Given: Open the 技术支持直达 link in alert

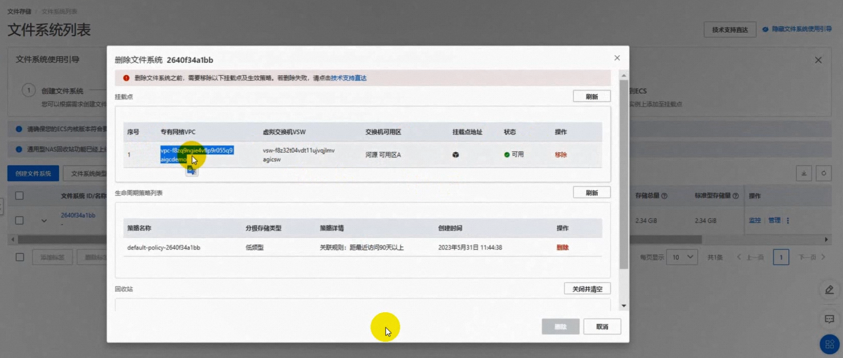Looking at the screenshot, I should click(348, 78).
